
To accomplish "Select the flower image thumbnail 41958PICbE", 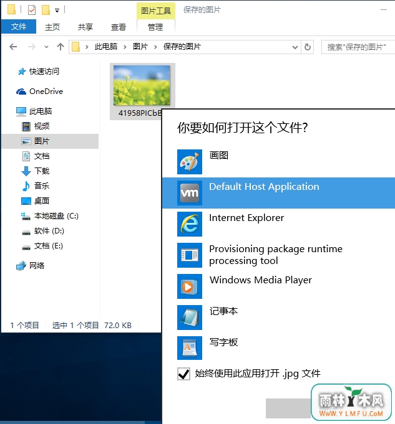I will pyautogui.click(x=142, y=85).
